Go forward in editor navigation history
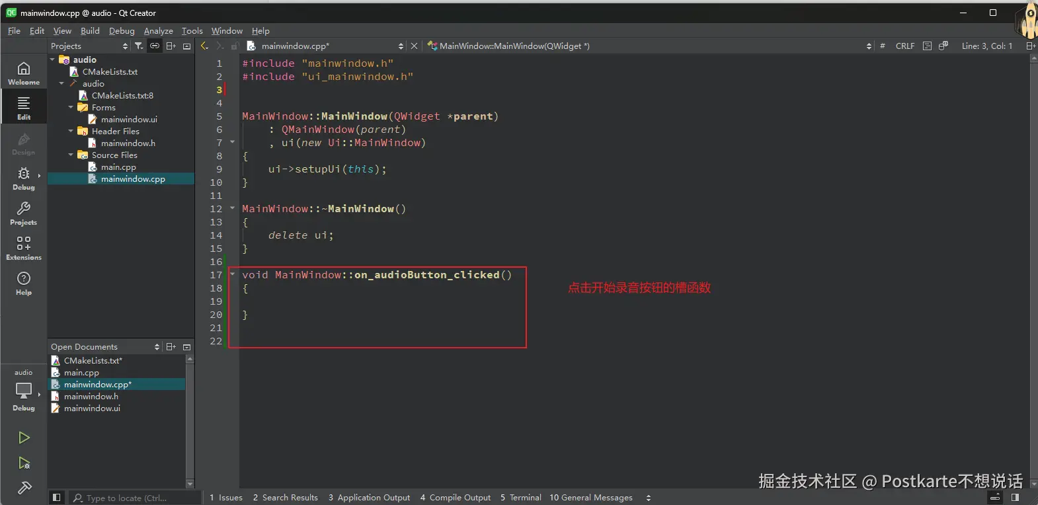 point(220,46)
